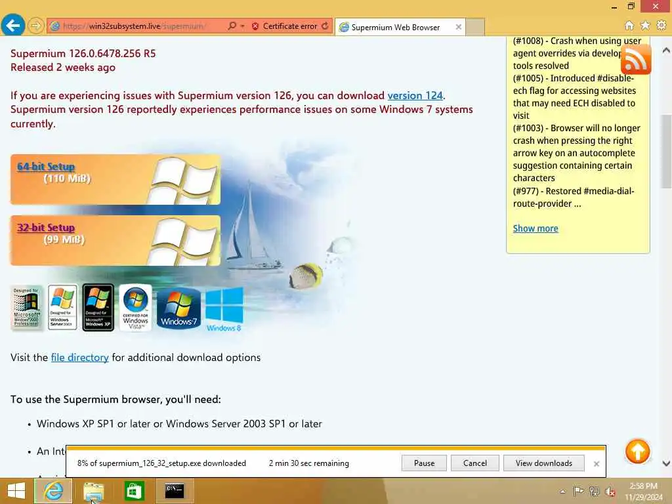Cancel the supermium setup download

coord(475,463)
